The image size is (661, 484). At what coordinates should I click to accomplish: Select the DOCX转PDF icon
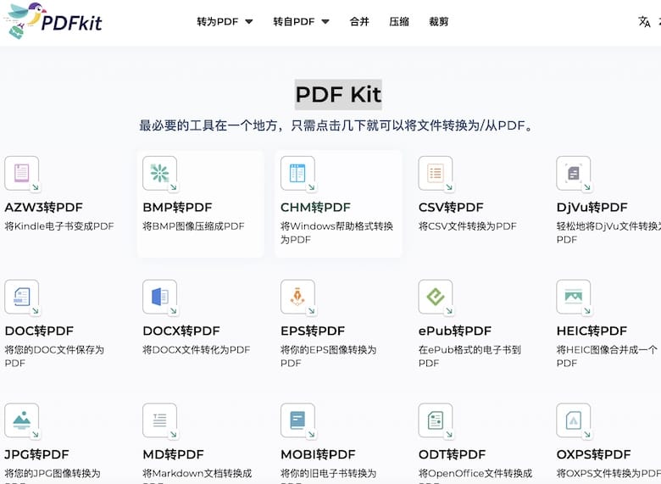pos(160,298)
